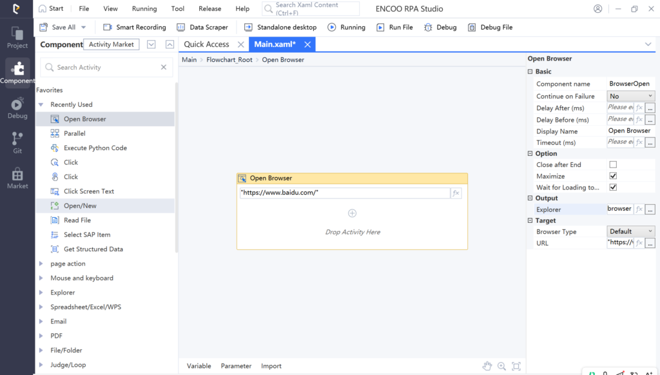Expand the File/Folder category
660x375 pixels.
click(41, 350)
